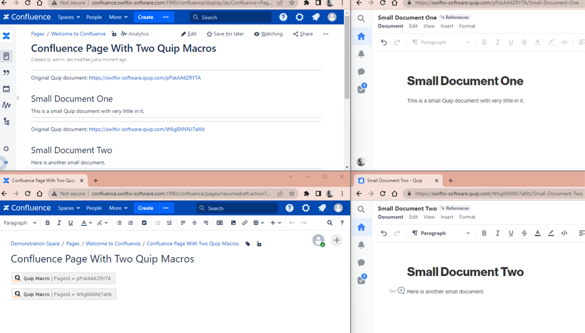Open Paragraph style dropdown in Confluence editor
585x333 pixels.
(19, 223)
